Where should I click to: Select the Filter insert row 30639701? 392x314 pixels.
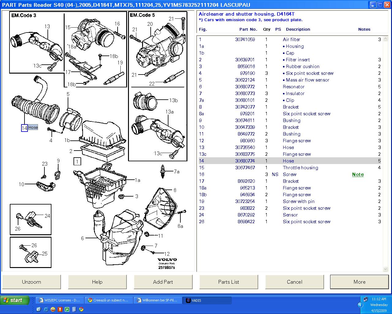tap(290, 60)
